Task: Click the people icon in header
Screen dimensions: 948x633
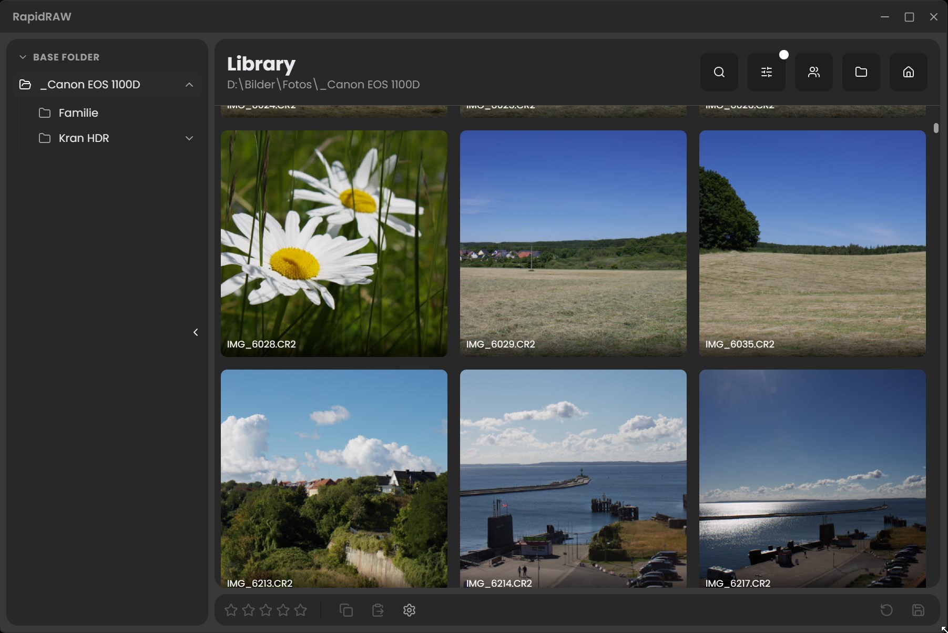Action: (813, 72)
